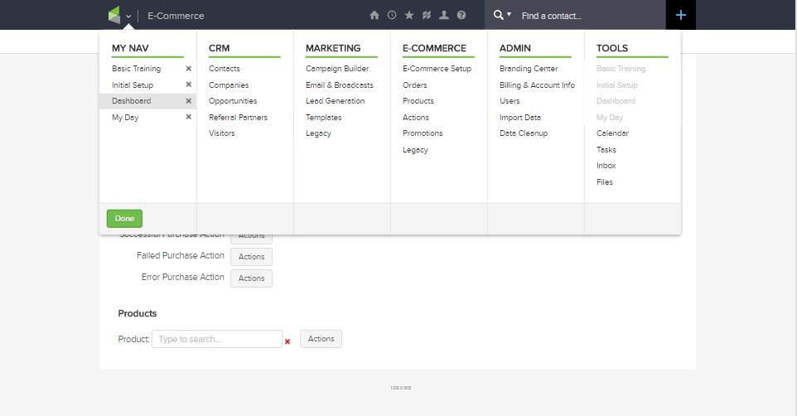This screenshot has width=797, height=416.
Task: Open the user profile icon
Action: pyautogui.click(x=444, y=15)
